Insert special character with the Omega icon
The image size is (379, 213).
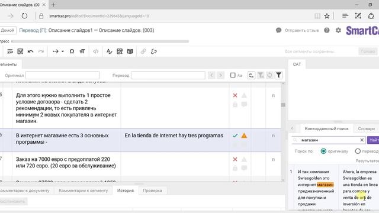pos(72,51)
